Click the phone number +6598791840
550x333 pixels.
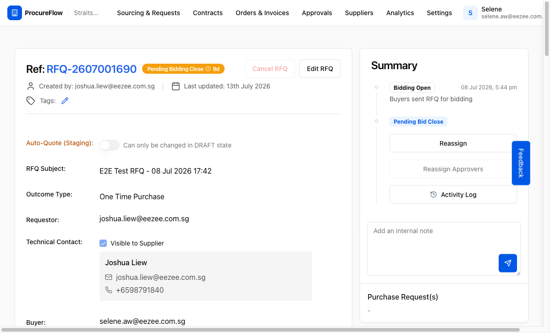140,290
